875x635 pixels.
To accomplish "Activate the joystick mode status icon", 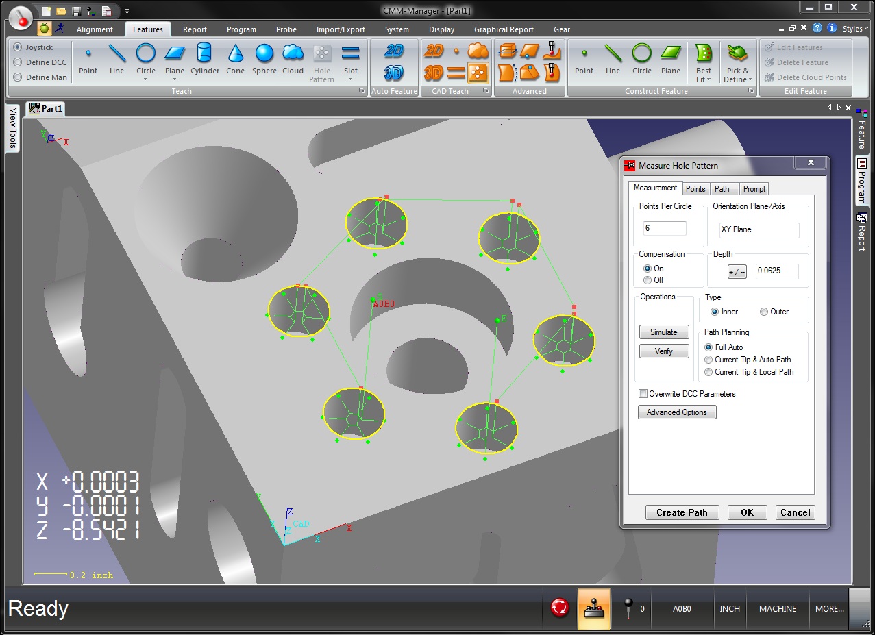I will pyautogui.click(x=593, y=608).
